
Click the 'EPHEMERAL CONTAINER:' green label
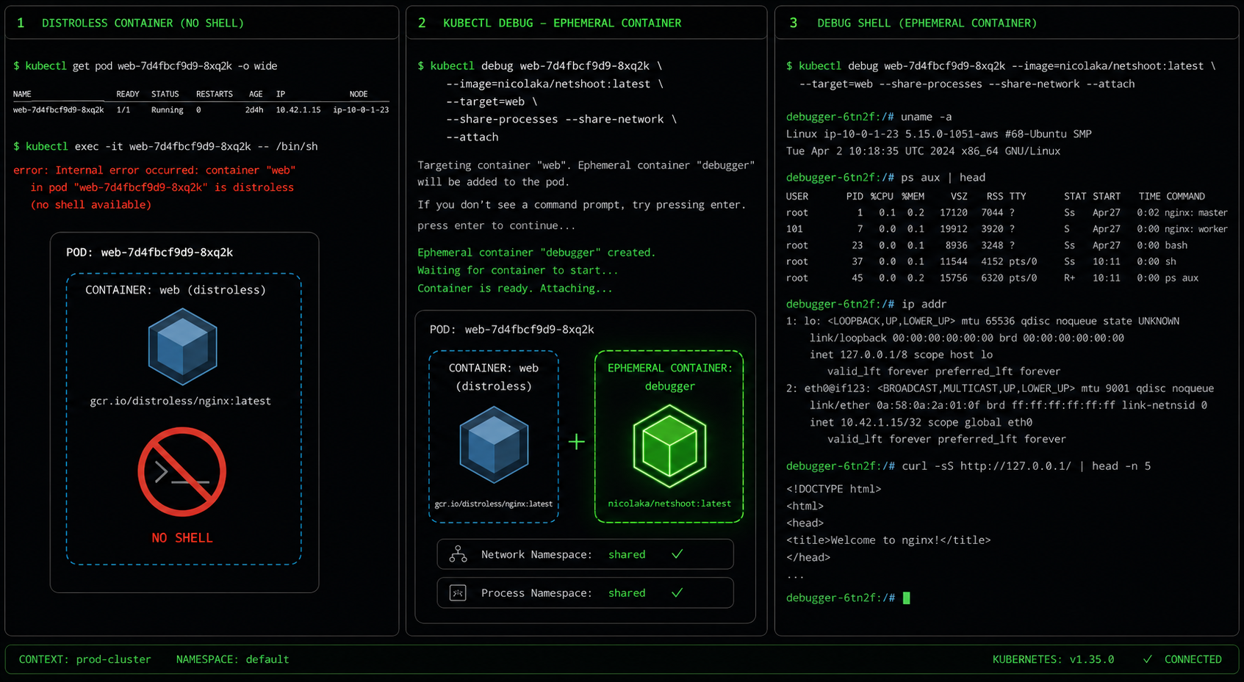(669, 368)
